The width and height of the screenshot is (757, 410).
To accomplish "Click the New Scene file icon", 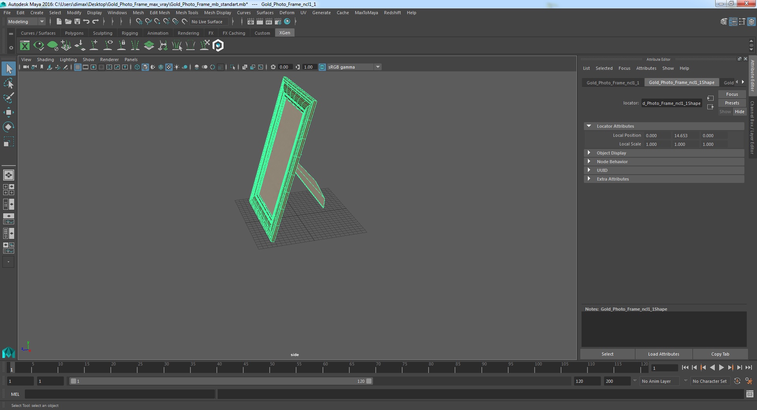I will point(59,22).
